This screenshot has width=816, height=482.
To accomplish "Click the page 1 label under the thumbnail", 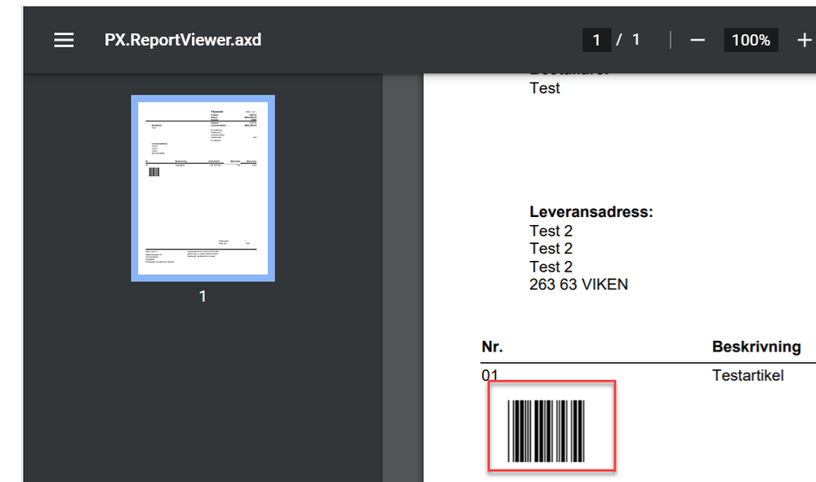I will coord(203,296).
